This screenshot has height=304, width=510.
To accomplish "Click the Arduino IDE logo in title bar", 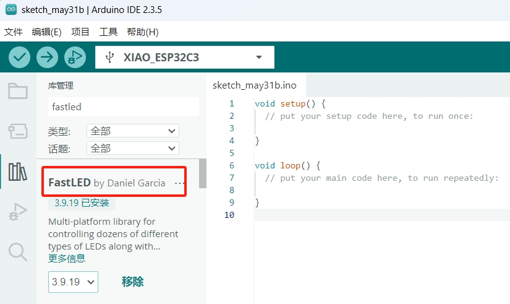I will [11, 9].
